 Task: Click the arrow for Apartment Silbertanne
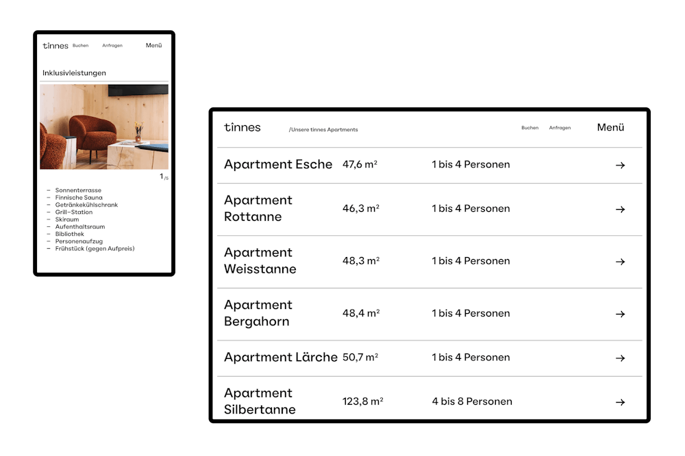click(x=620, y=402)
